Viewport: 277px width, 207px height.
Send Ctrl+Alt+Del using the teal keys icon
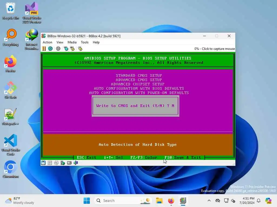point(66,49)
